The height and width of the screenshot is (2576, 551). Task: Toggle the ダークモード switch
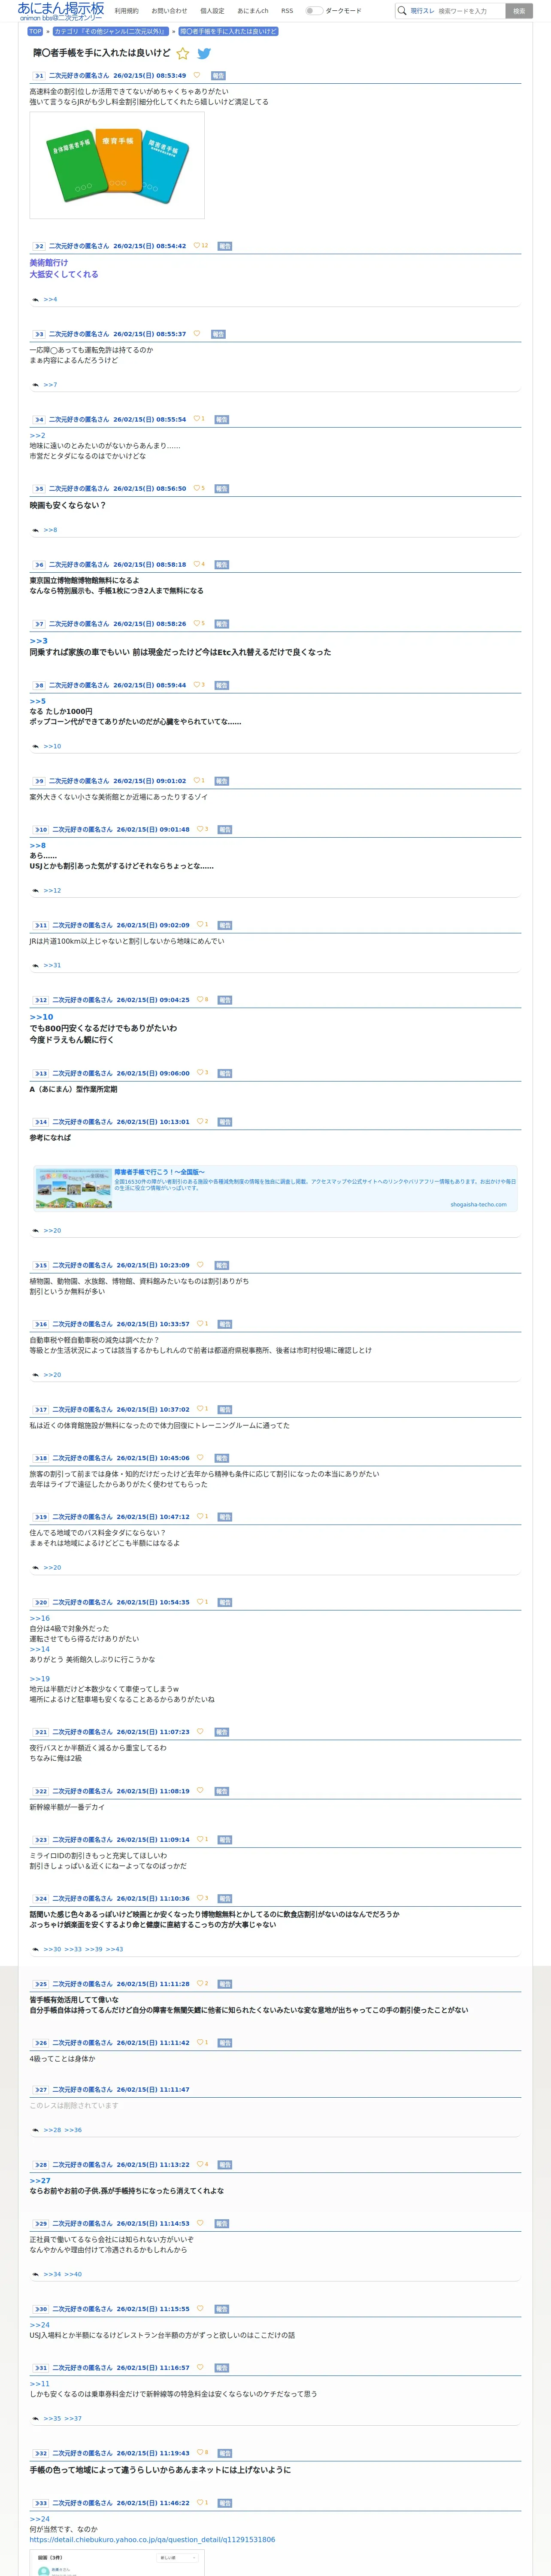[x=314, y=11]
